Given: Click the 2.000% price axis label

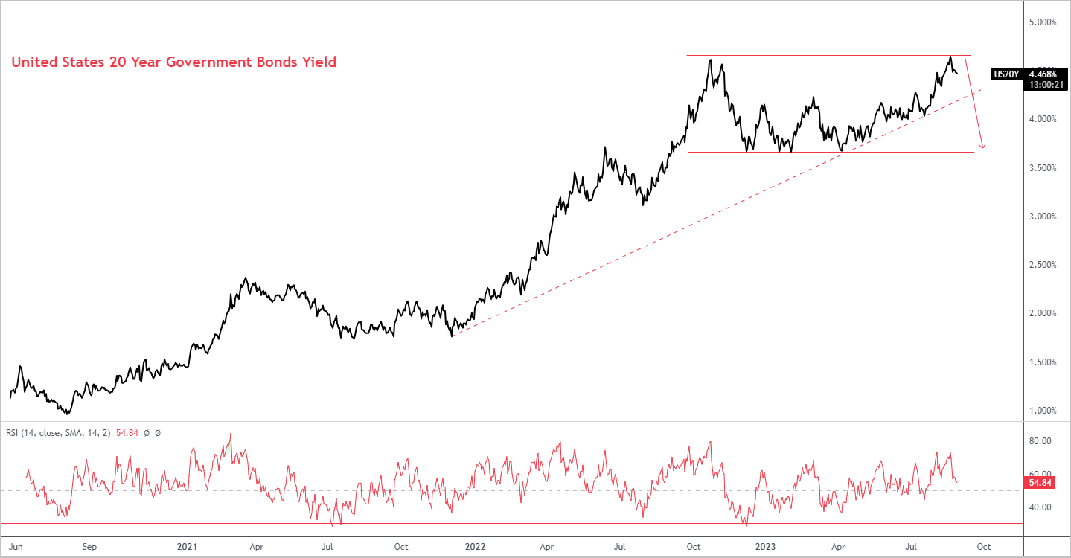Looking at the screenshot, I should tap(1042, 313).
